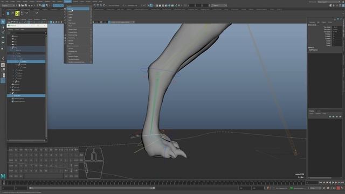
Task: Click the Rotate Y value field
Action: [x=337, y=36]
